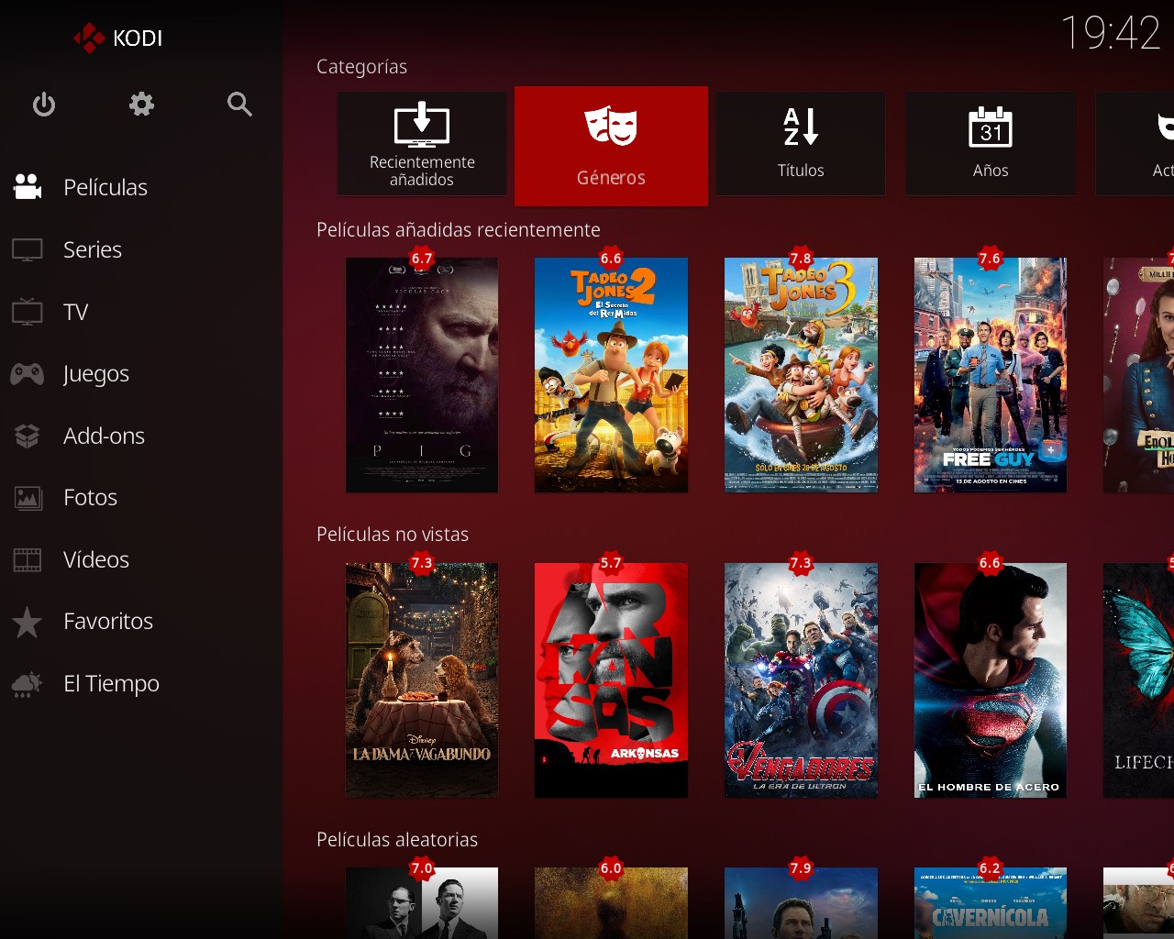1174x939 pixels.
Task: Click the power icon in the sidebar
Action: (x=44, y=105)
